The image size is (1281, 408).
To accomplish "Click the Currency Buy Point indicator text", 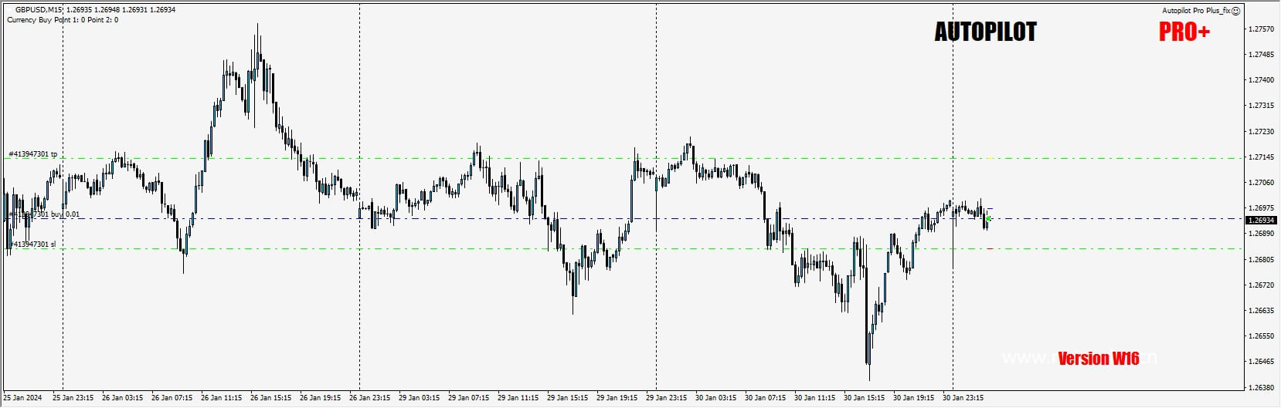I will coord(63,20).
